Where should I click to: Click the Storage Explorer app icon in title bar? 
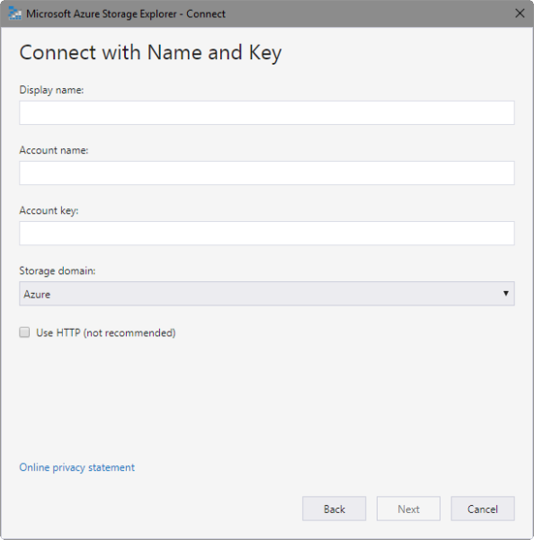click(14, 13)
